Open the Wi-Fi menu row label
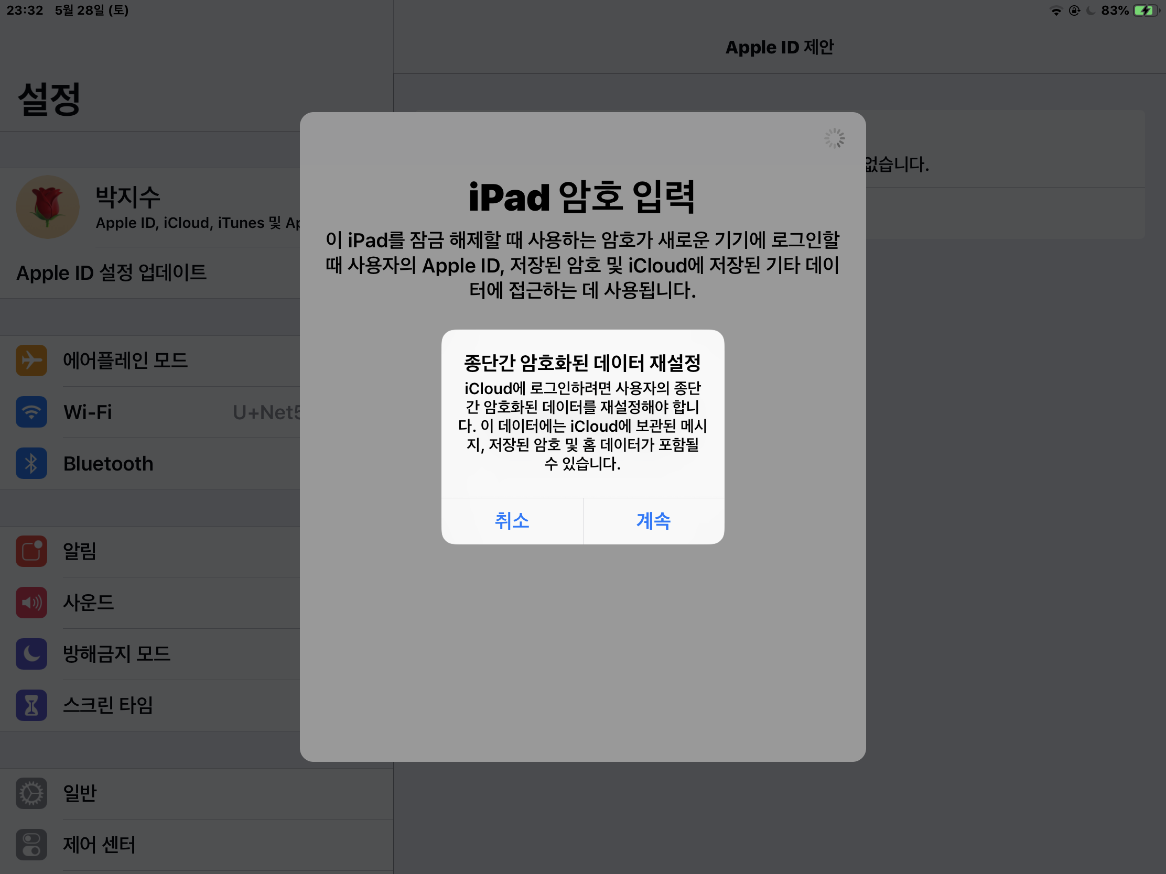 click(88, 412)
